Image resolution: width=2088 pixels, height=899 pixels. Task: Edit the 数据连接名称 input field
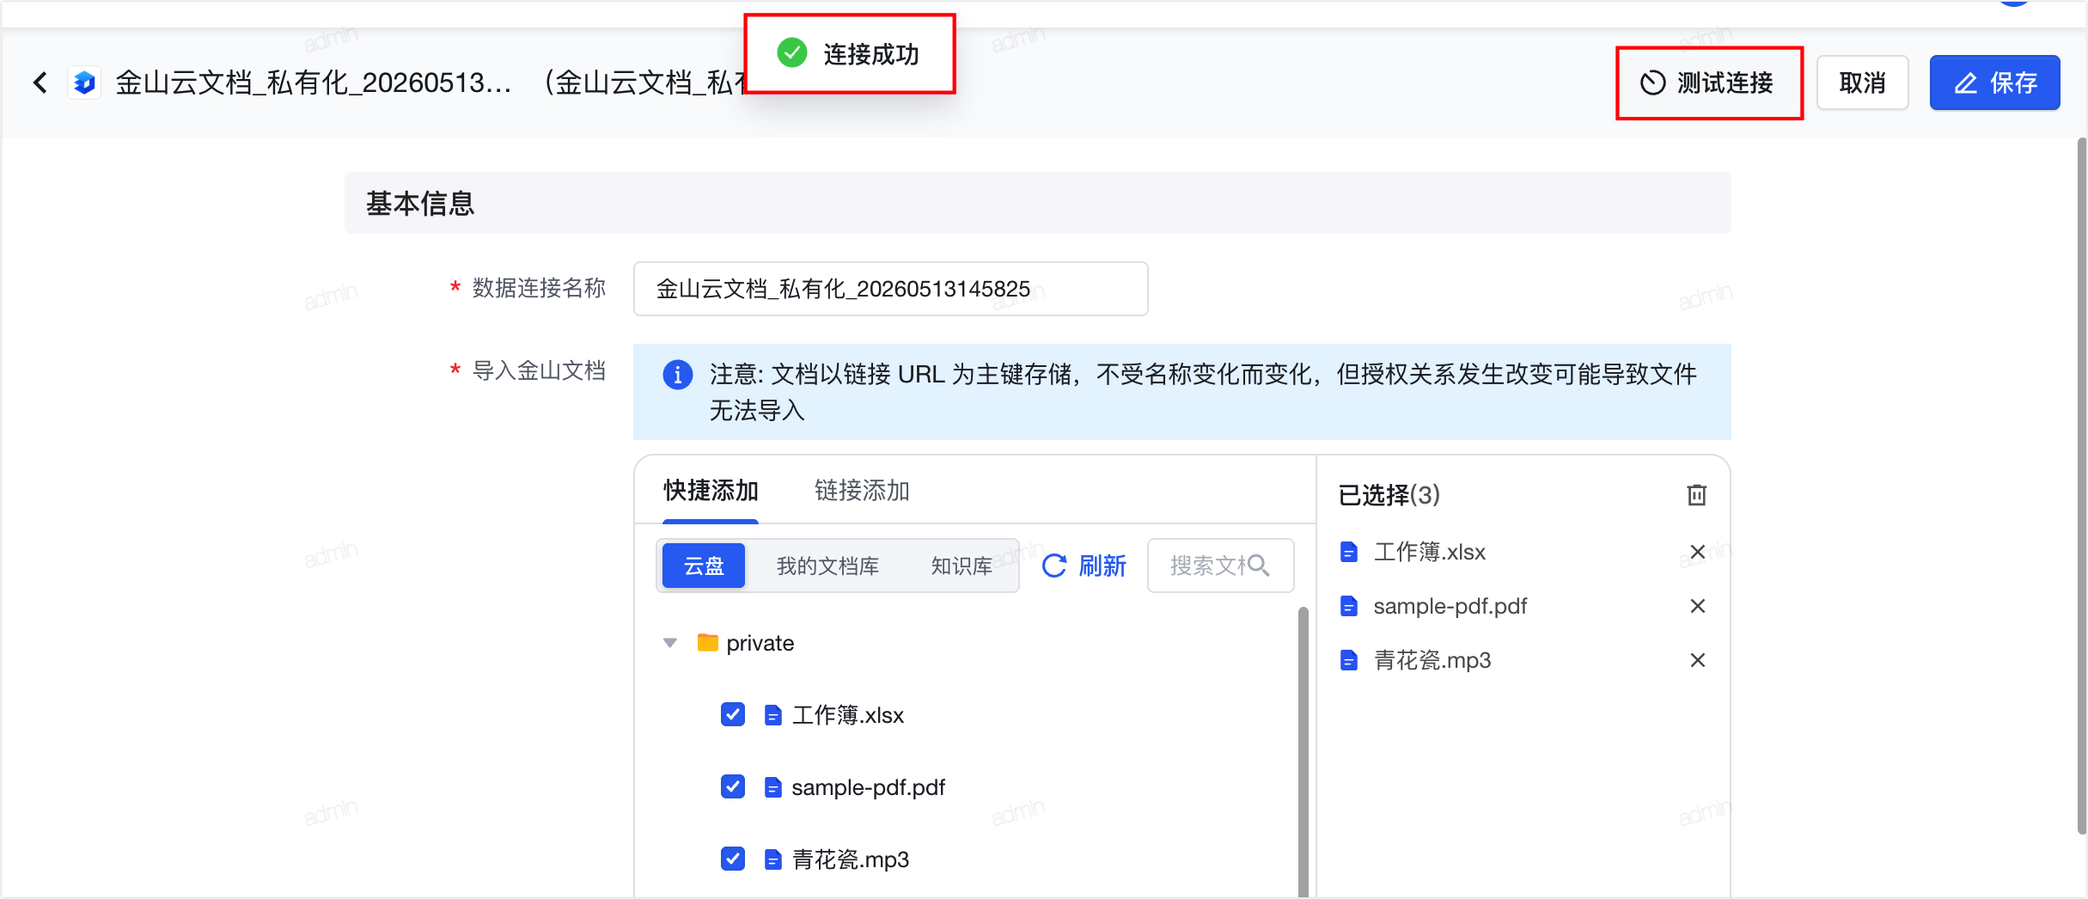click(x=890, y=289)
